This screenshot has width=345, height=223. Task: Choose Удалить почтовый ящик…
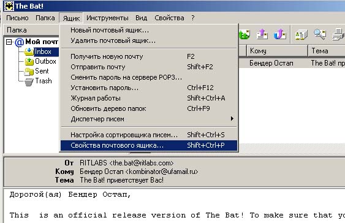(149, 40)
